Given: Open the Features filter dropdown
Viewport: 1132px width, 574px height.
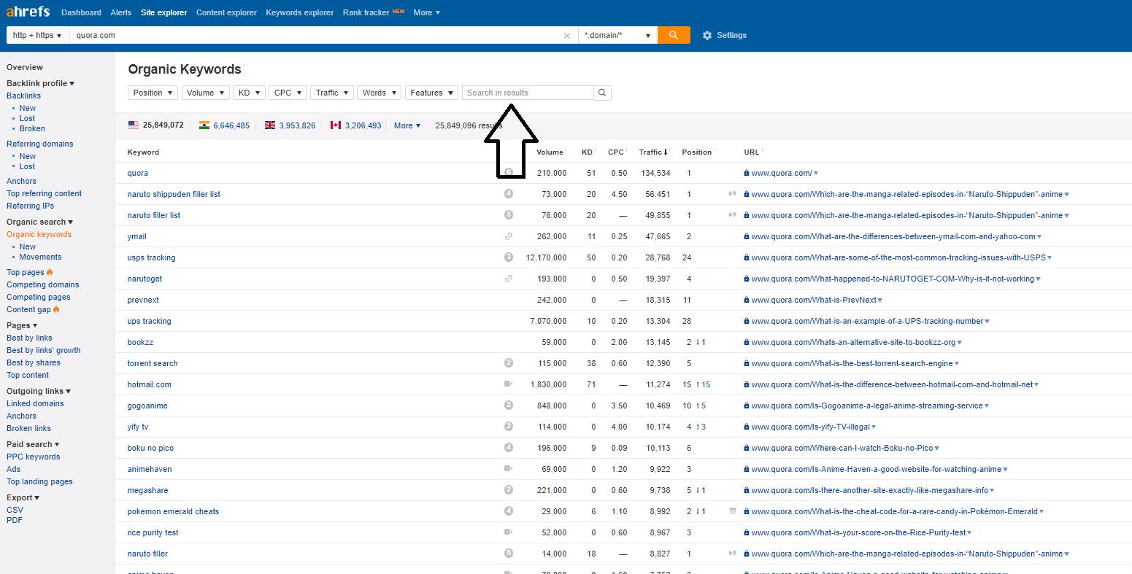Looking at the screenshot, I should (x=431, y=93).
